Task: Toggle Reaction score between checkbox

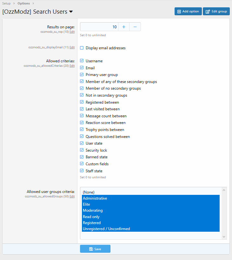Action: pos(82,123)
